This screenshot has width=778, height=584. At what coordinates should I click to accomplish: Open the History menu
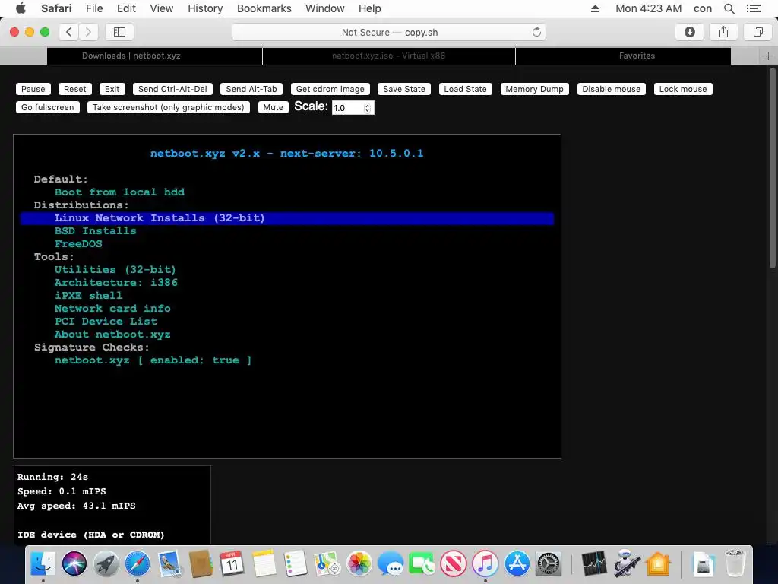tap(205, 8)
